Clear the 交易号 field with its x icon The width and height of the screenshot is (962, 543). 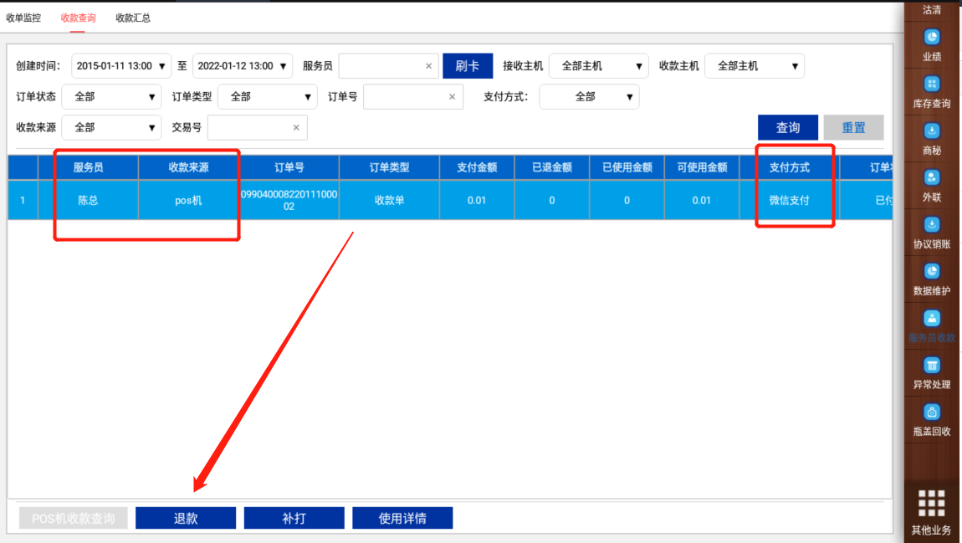click(x=296, y=128)
